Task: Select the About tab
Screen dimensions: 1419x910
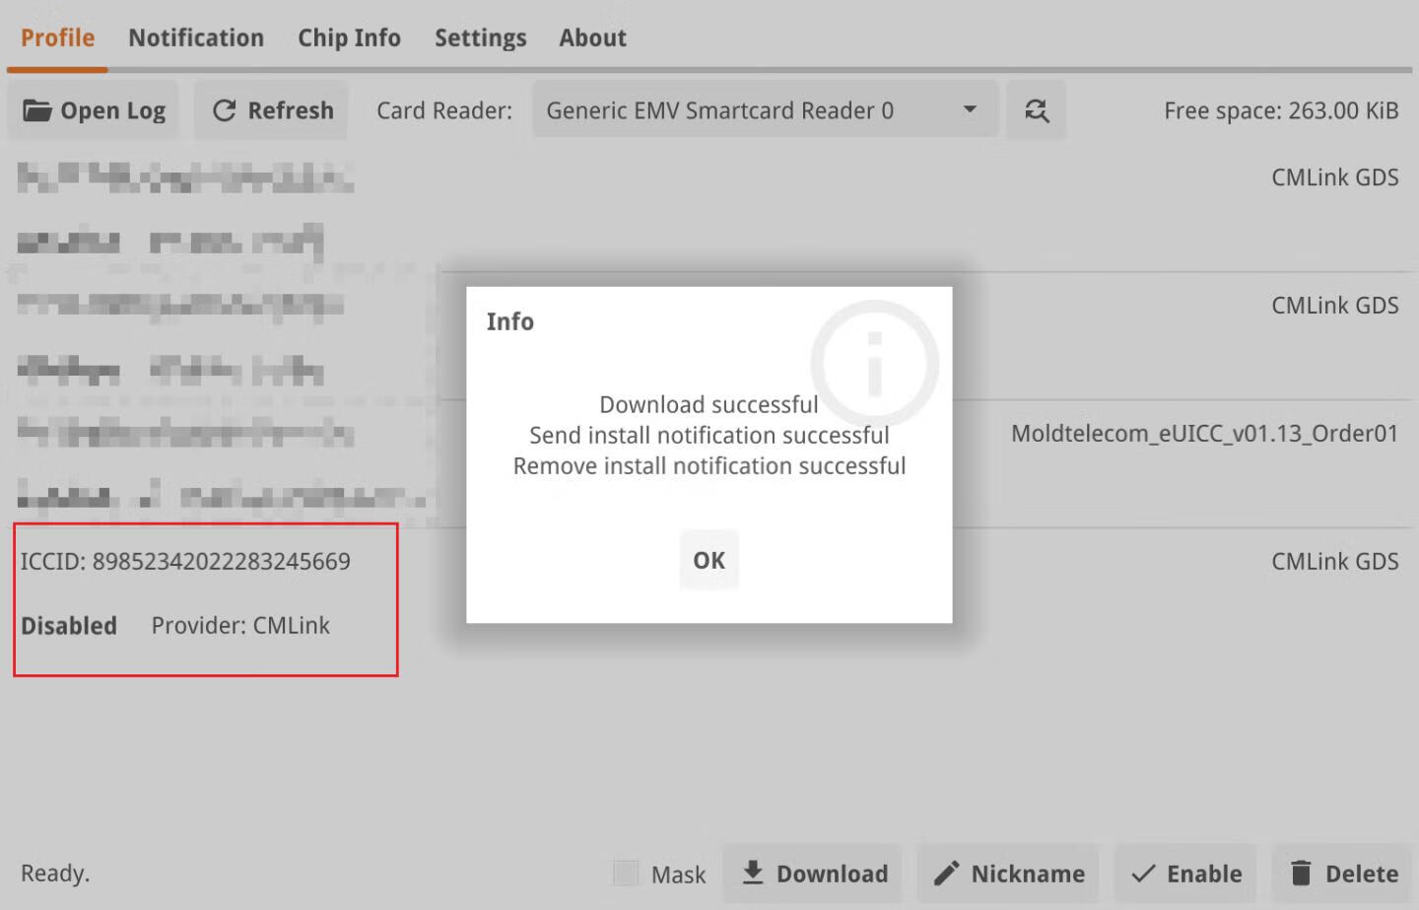Action: (x=592, y=37)
